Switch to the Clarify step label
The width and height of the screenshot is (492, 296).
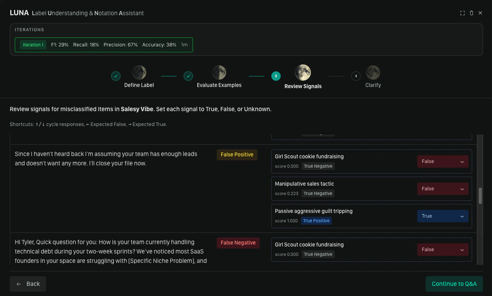373,85
